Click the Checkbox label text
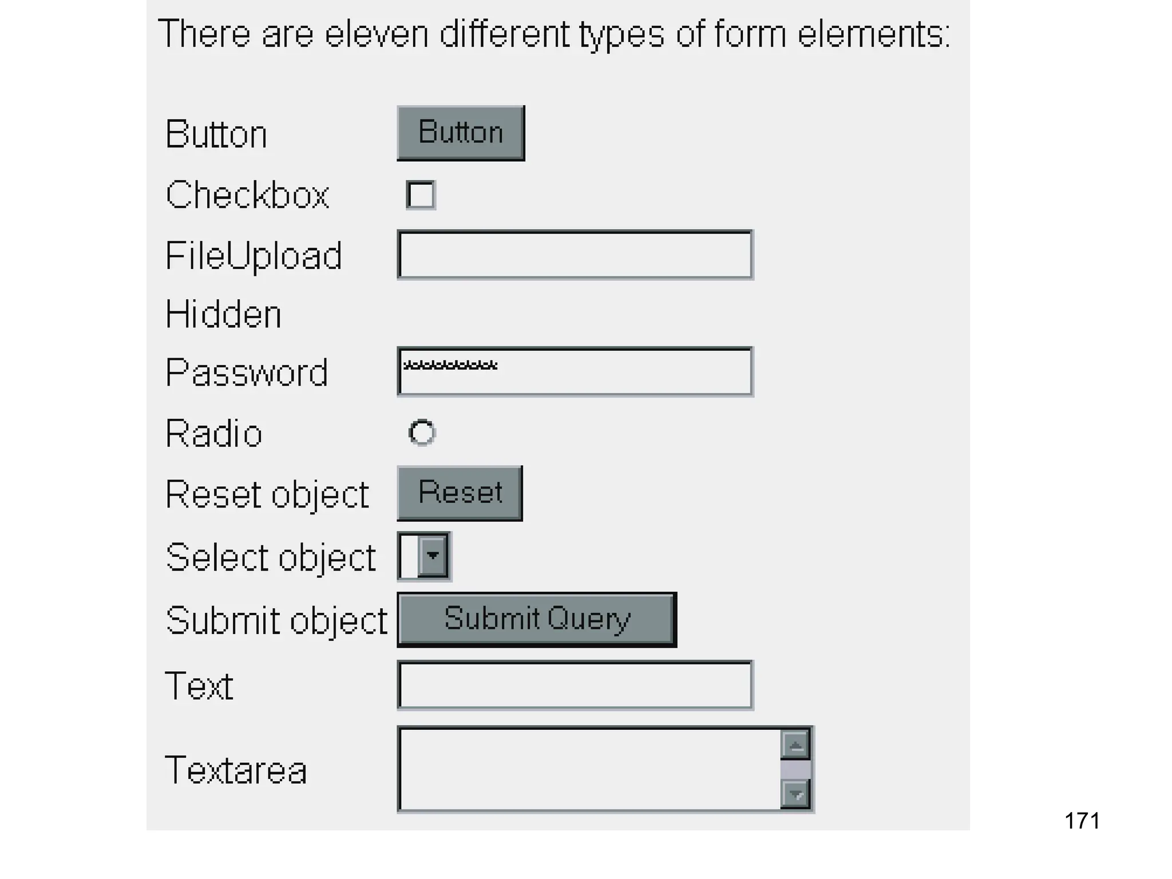This screenshot has width=1172, height=879. coord(247,195)
